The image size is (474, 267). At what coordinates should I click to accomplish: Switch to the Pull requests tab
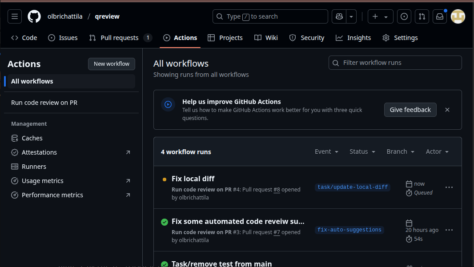[121, 38]
